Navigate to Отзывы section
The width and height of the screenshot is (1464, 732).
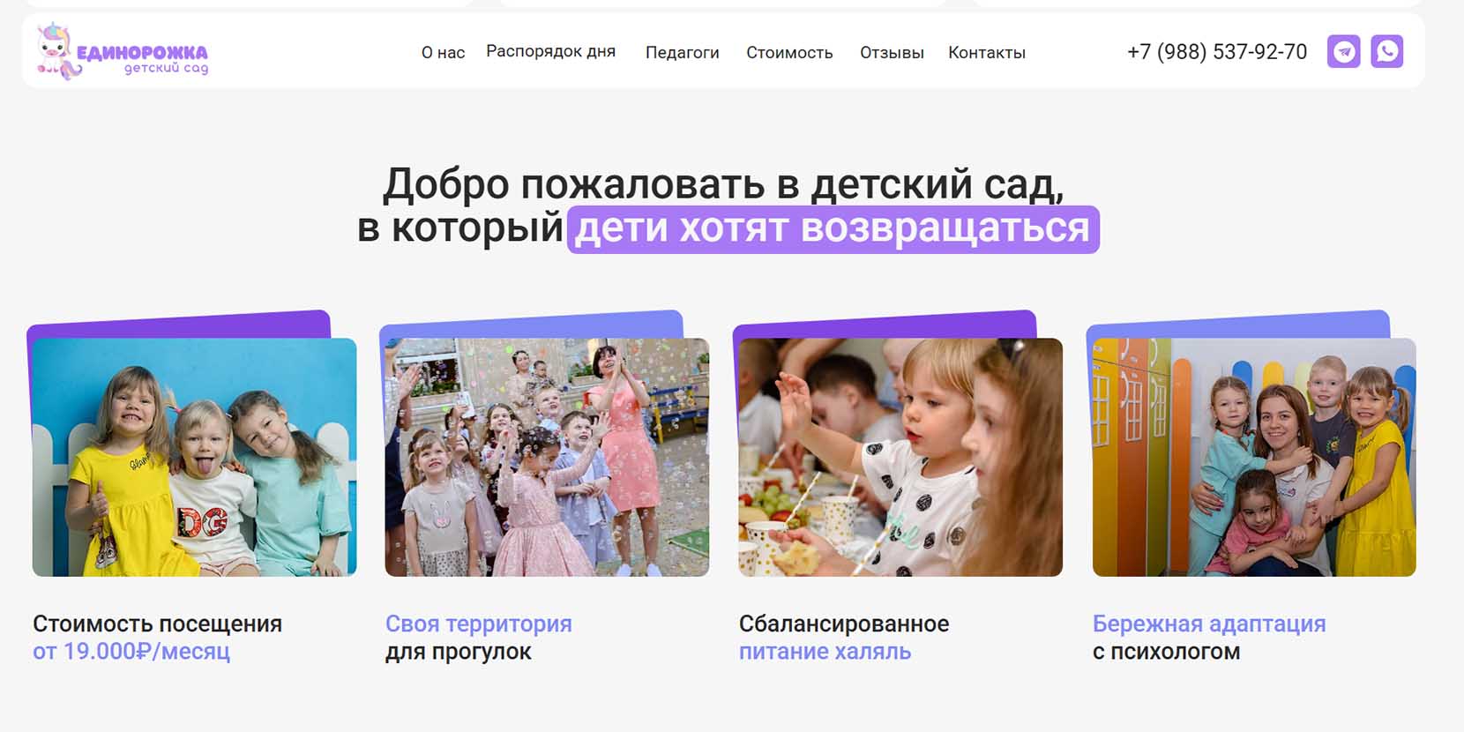(892, 53)
